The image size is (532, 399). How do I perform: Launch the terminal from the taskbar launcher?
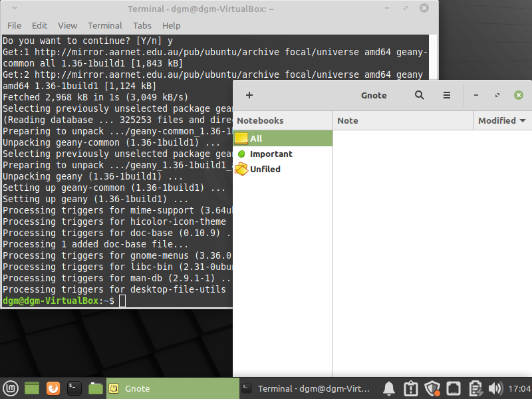tap(74, 388)
